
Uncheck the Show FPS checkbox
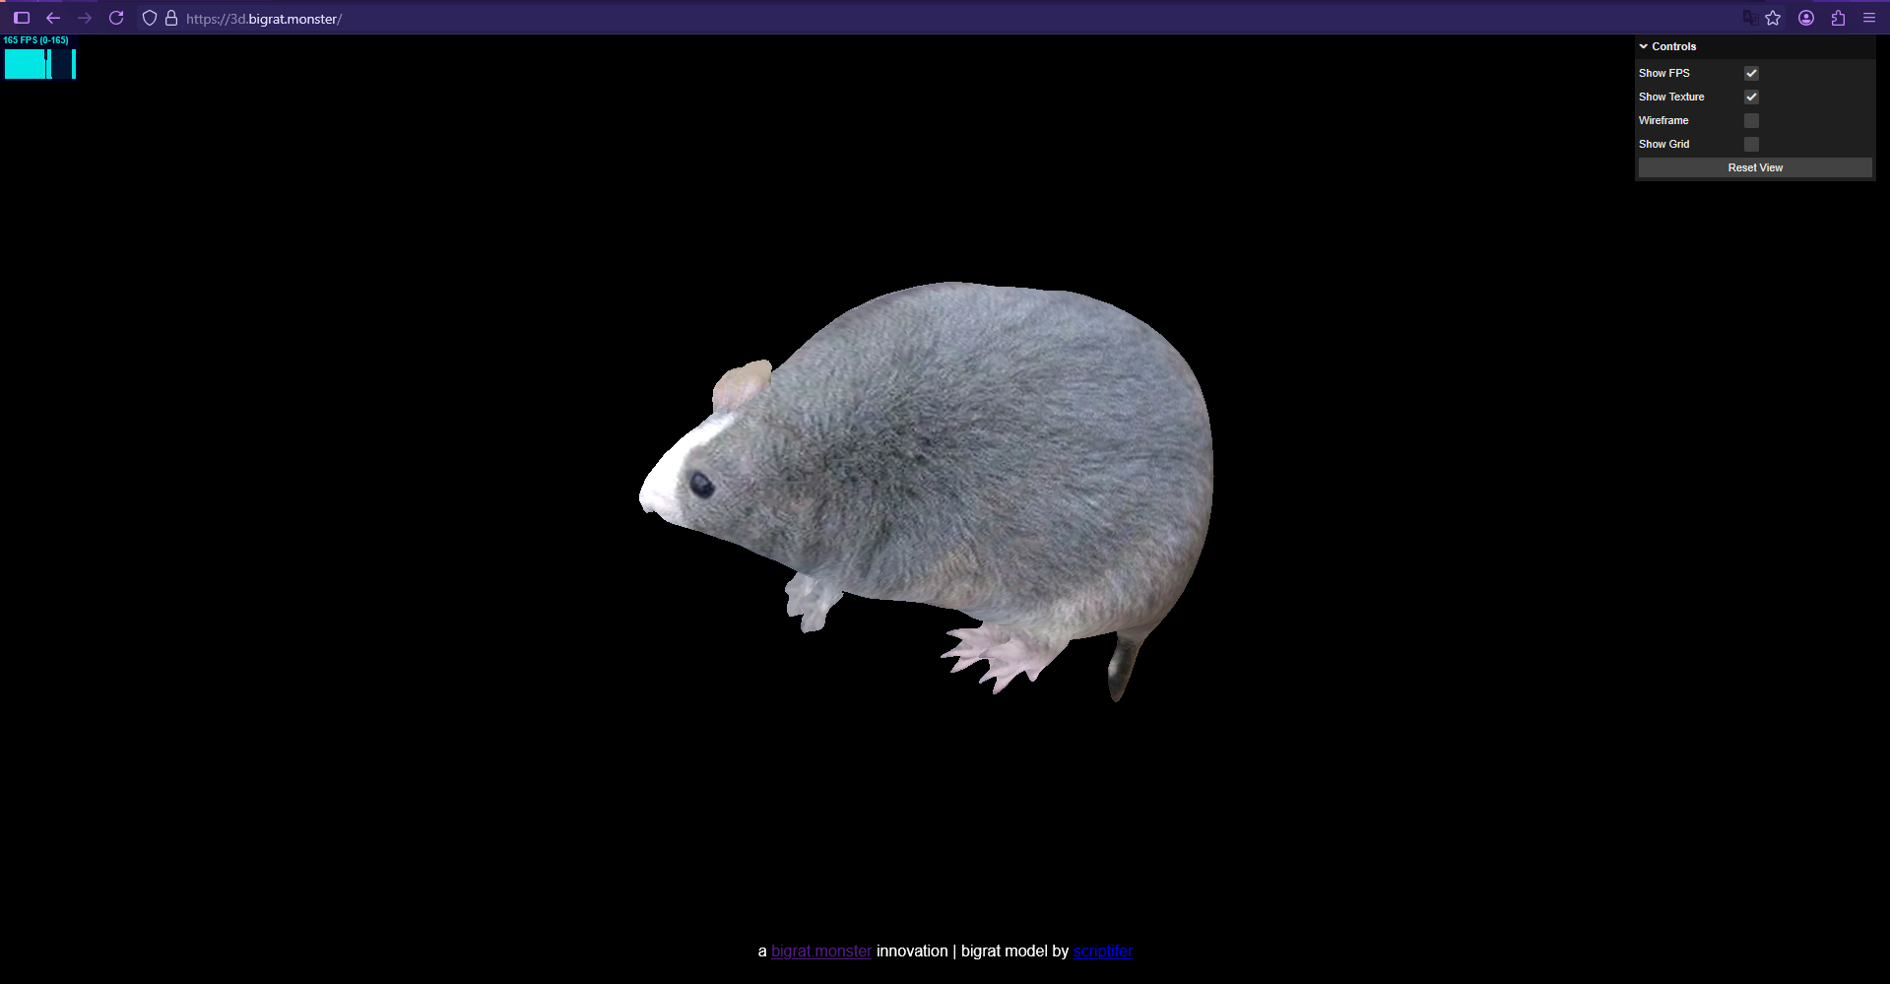[1751, 73]
